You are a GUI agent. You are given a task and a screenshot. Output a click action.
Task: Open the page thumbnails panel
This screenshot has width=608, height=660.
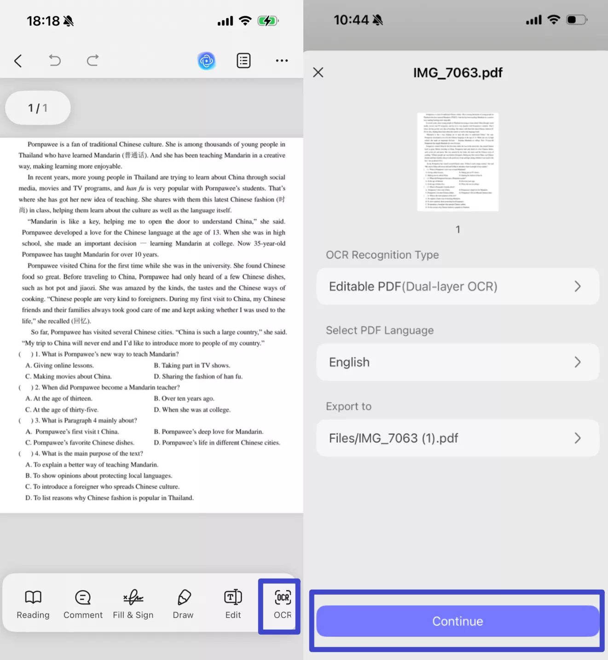coord(243,60)
